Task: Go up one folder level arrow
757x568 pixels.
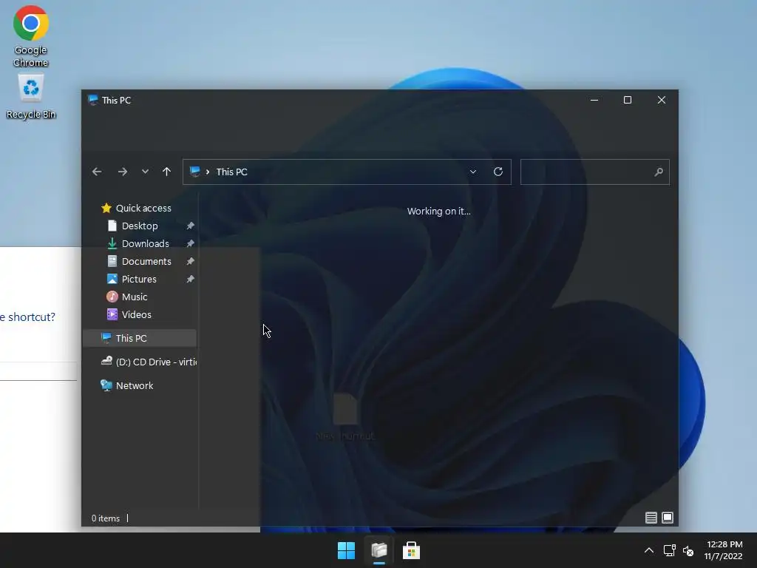Action: [x=166, y=172]
